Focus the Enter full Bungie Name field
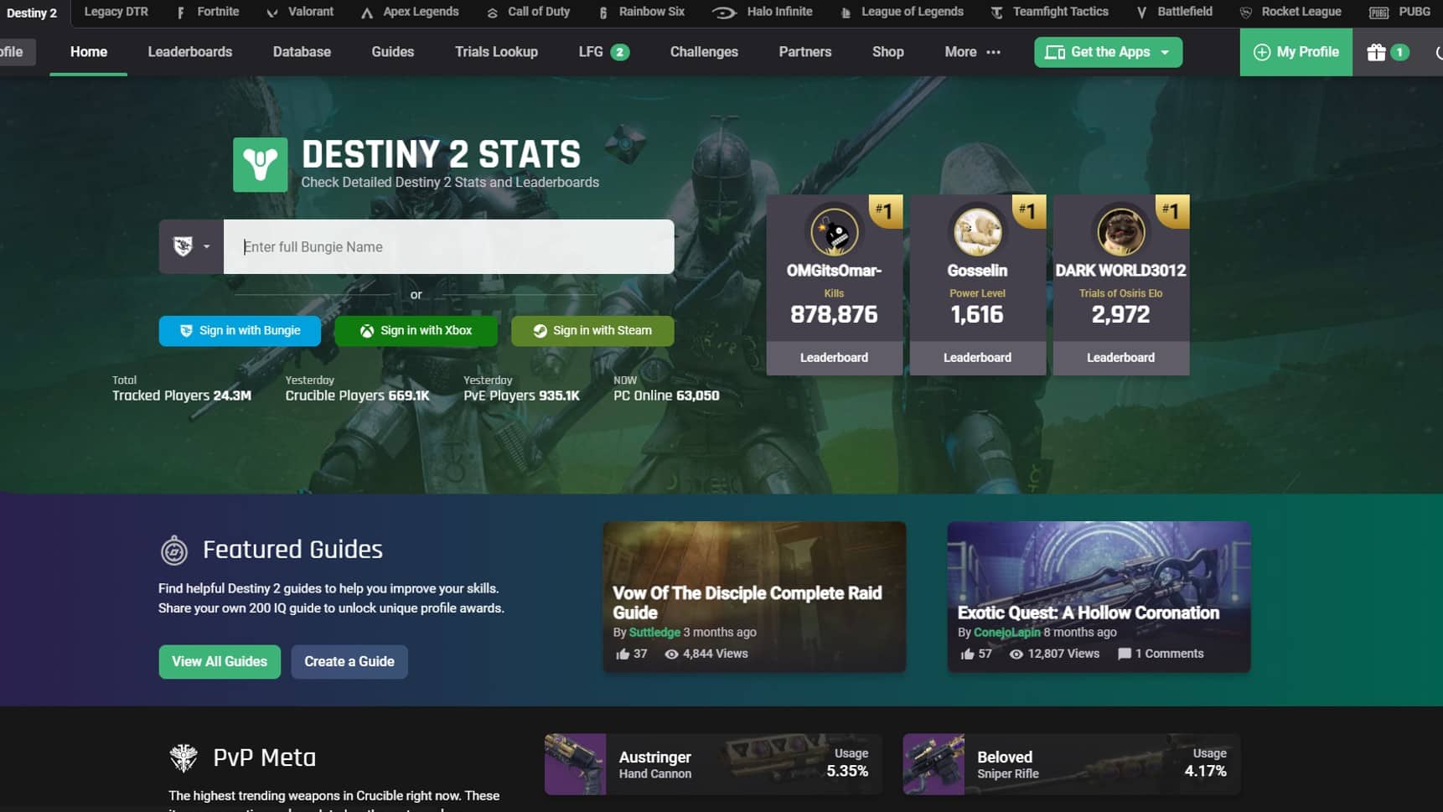The height and width of the screenshot is (812, 1443). 448,246
